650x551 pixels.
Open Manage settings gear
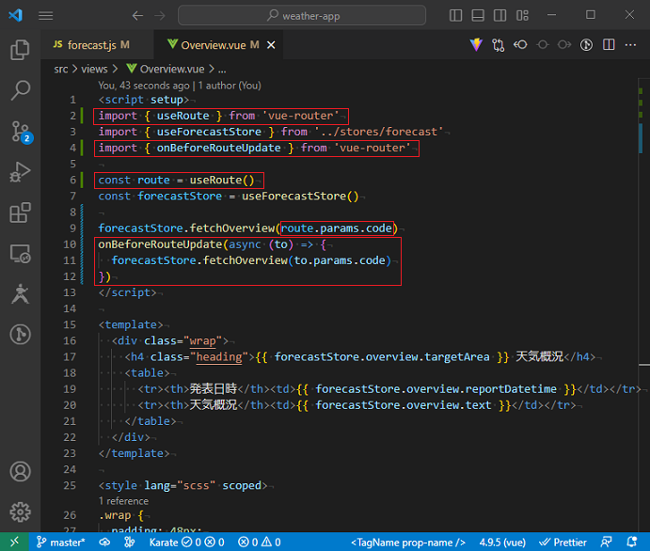tap(20, 512)
